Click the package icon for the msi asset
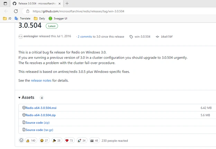This screenshot has width=216, height=149. click(x=24, y=108)
